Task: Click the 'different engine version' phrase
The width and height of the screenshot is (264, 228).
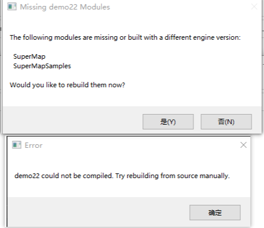Action: (202, 37)
